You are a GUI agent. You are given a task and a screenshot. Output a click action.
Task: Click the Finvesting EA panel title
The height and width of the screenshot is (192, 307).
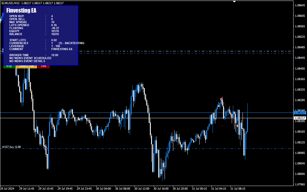(x=21, y=10)
